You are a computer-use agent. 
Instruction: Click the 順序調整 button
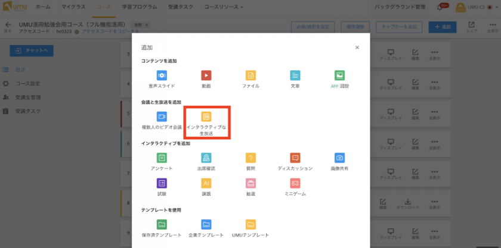tap(355, 27)
